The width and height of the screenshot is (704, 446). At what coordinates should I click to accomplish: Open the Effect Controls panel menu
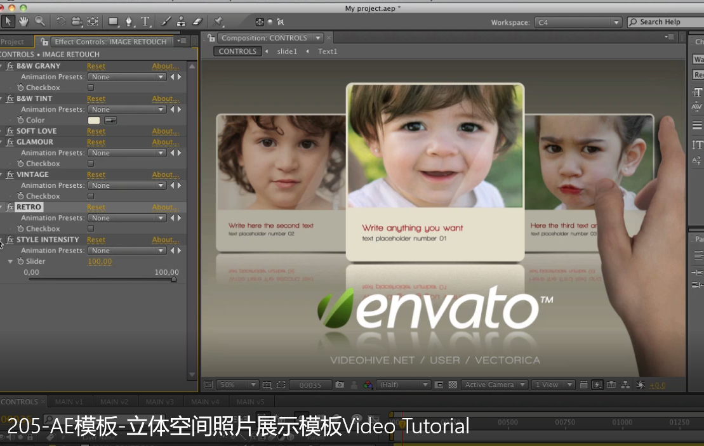click(x=182, y=41)
